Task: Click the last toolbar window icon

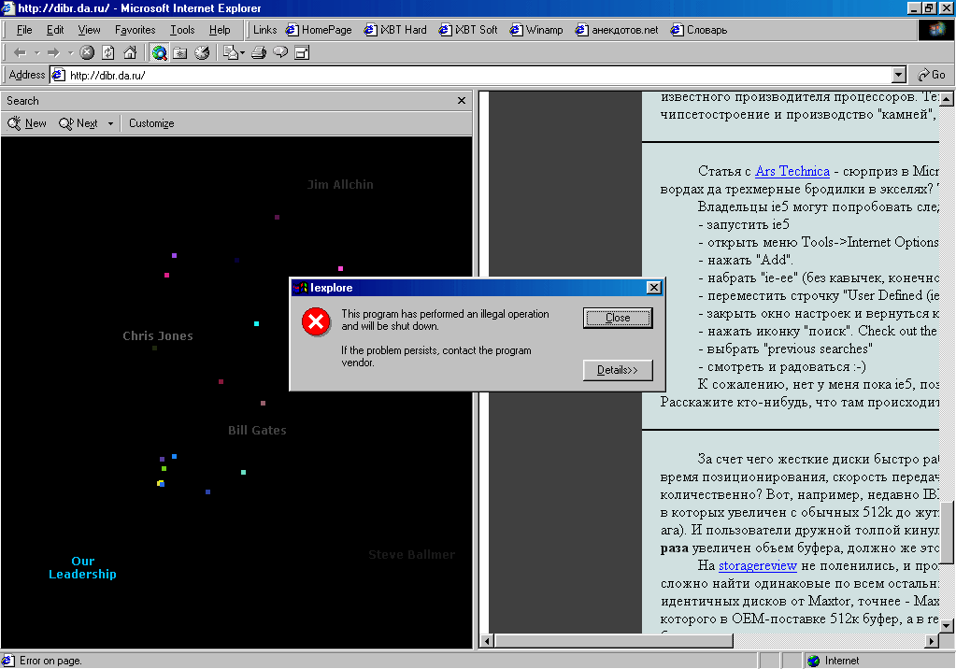Action: (303, 53)
